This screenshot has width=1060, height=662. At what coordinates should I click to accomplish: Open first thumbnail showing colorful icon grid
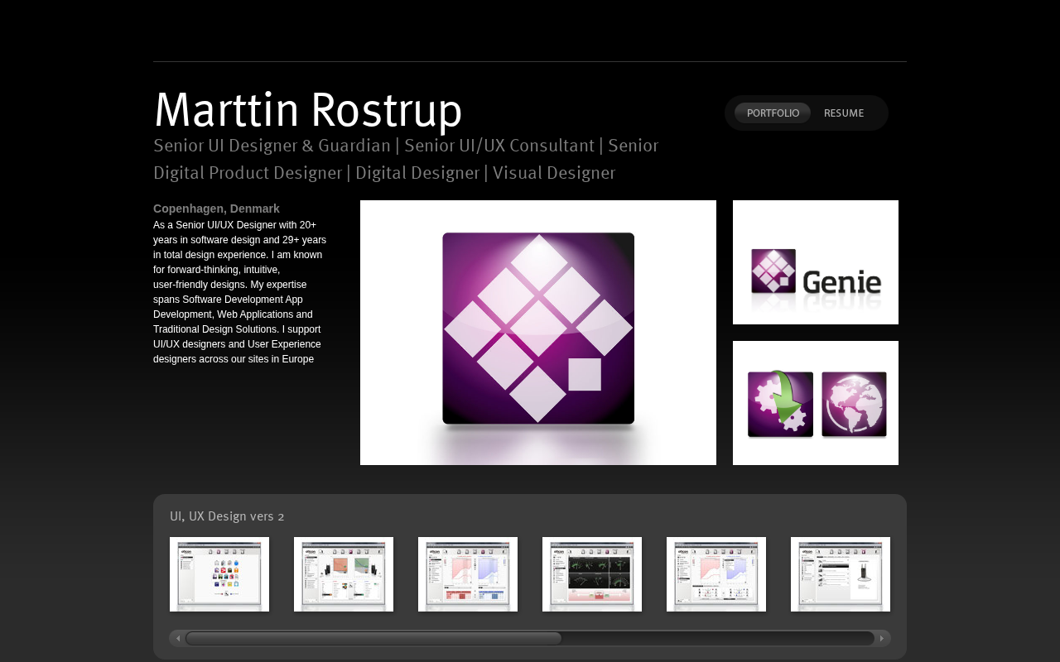click(x=219, y=574)
